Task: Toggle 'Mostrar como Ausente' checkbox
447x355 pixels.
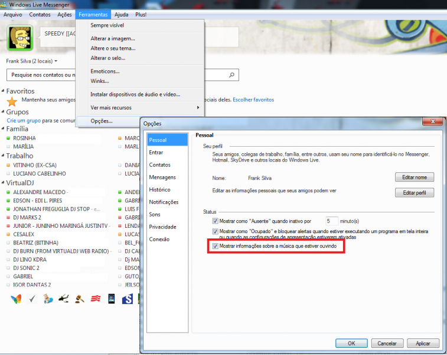Action: pos(215,221)
